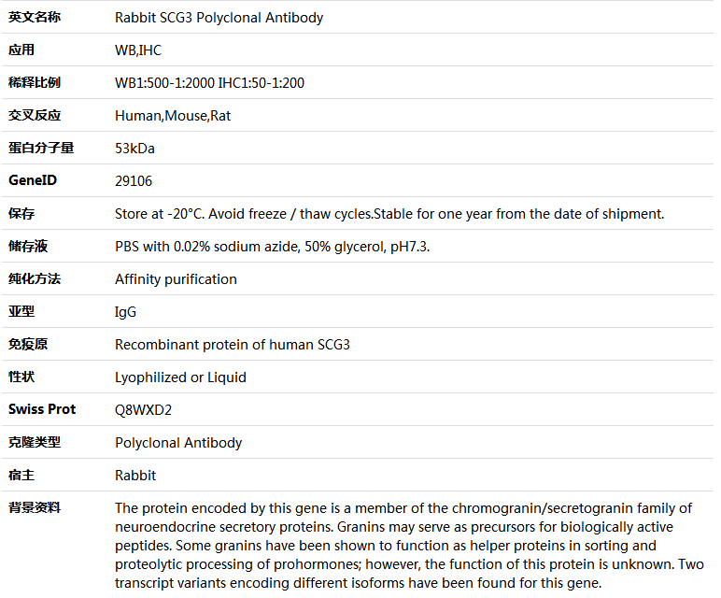The width and height of the screenshot is (721, 598).
Task: Click the Affinity purification value
Action: coord(176,279)
